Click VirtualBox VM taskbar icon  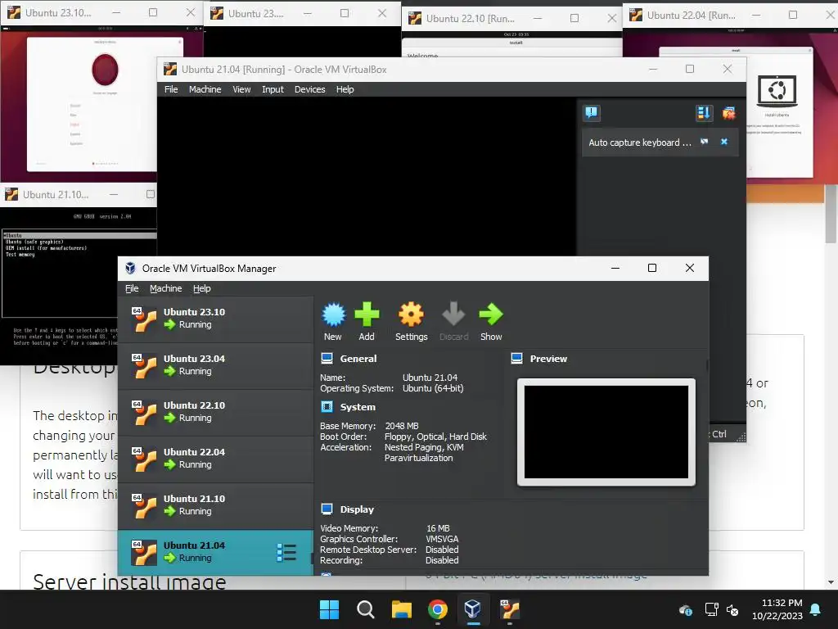[509, 609]
